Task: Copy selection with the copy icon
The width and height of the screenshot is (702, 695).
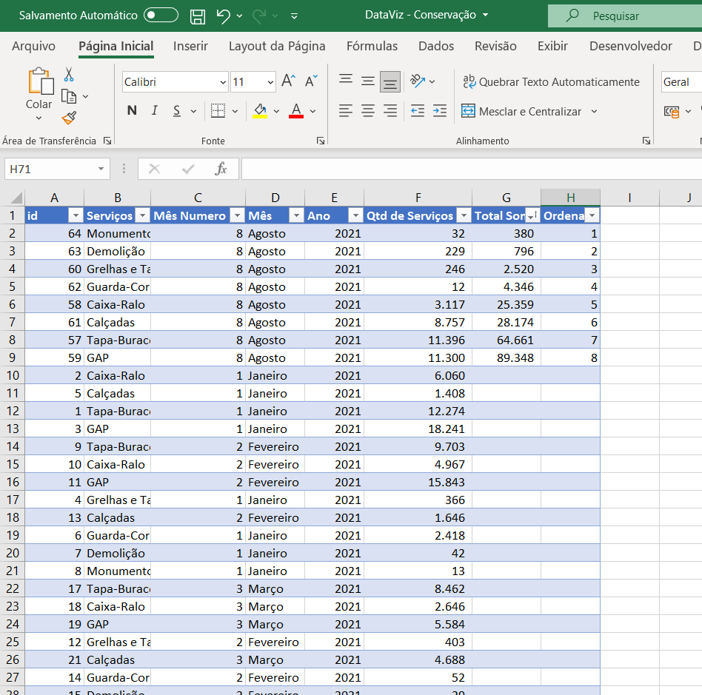Action: pyautogui.click(x=69, y=96)
